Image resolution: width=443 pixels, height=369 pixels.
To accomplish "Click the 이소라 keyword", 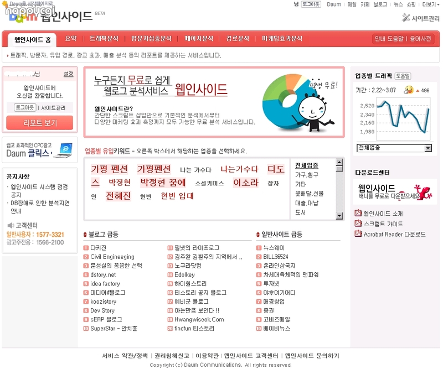I will click(245, 183).
